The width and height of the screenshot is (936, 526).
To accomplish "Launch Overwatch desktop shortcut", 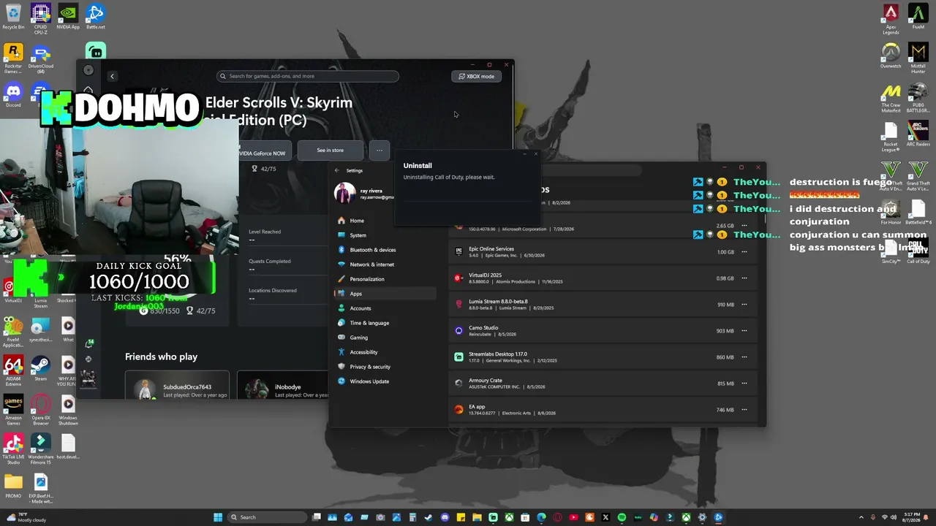I will coord(891,56).
